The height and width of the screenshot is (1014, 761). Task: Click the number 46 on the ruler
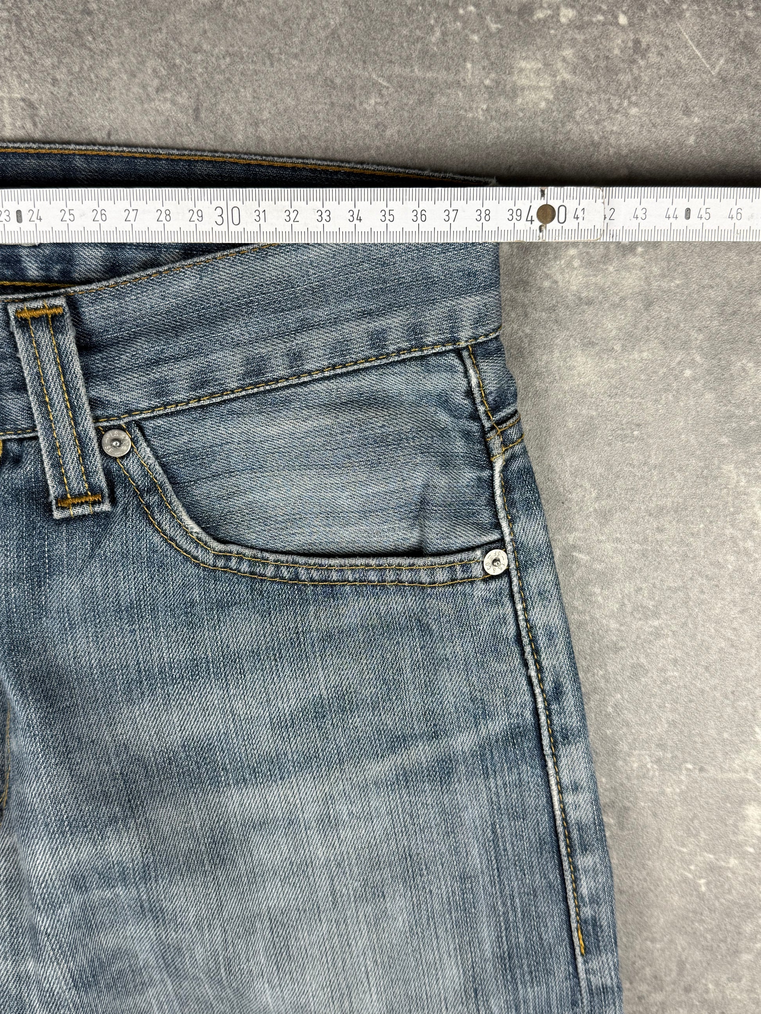[735, 214]
